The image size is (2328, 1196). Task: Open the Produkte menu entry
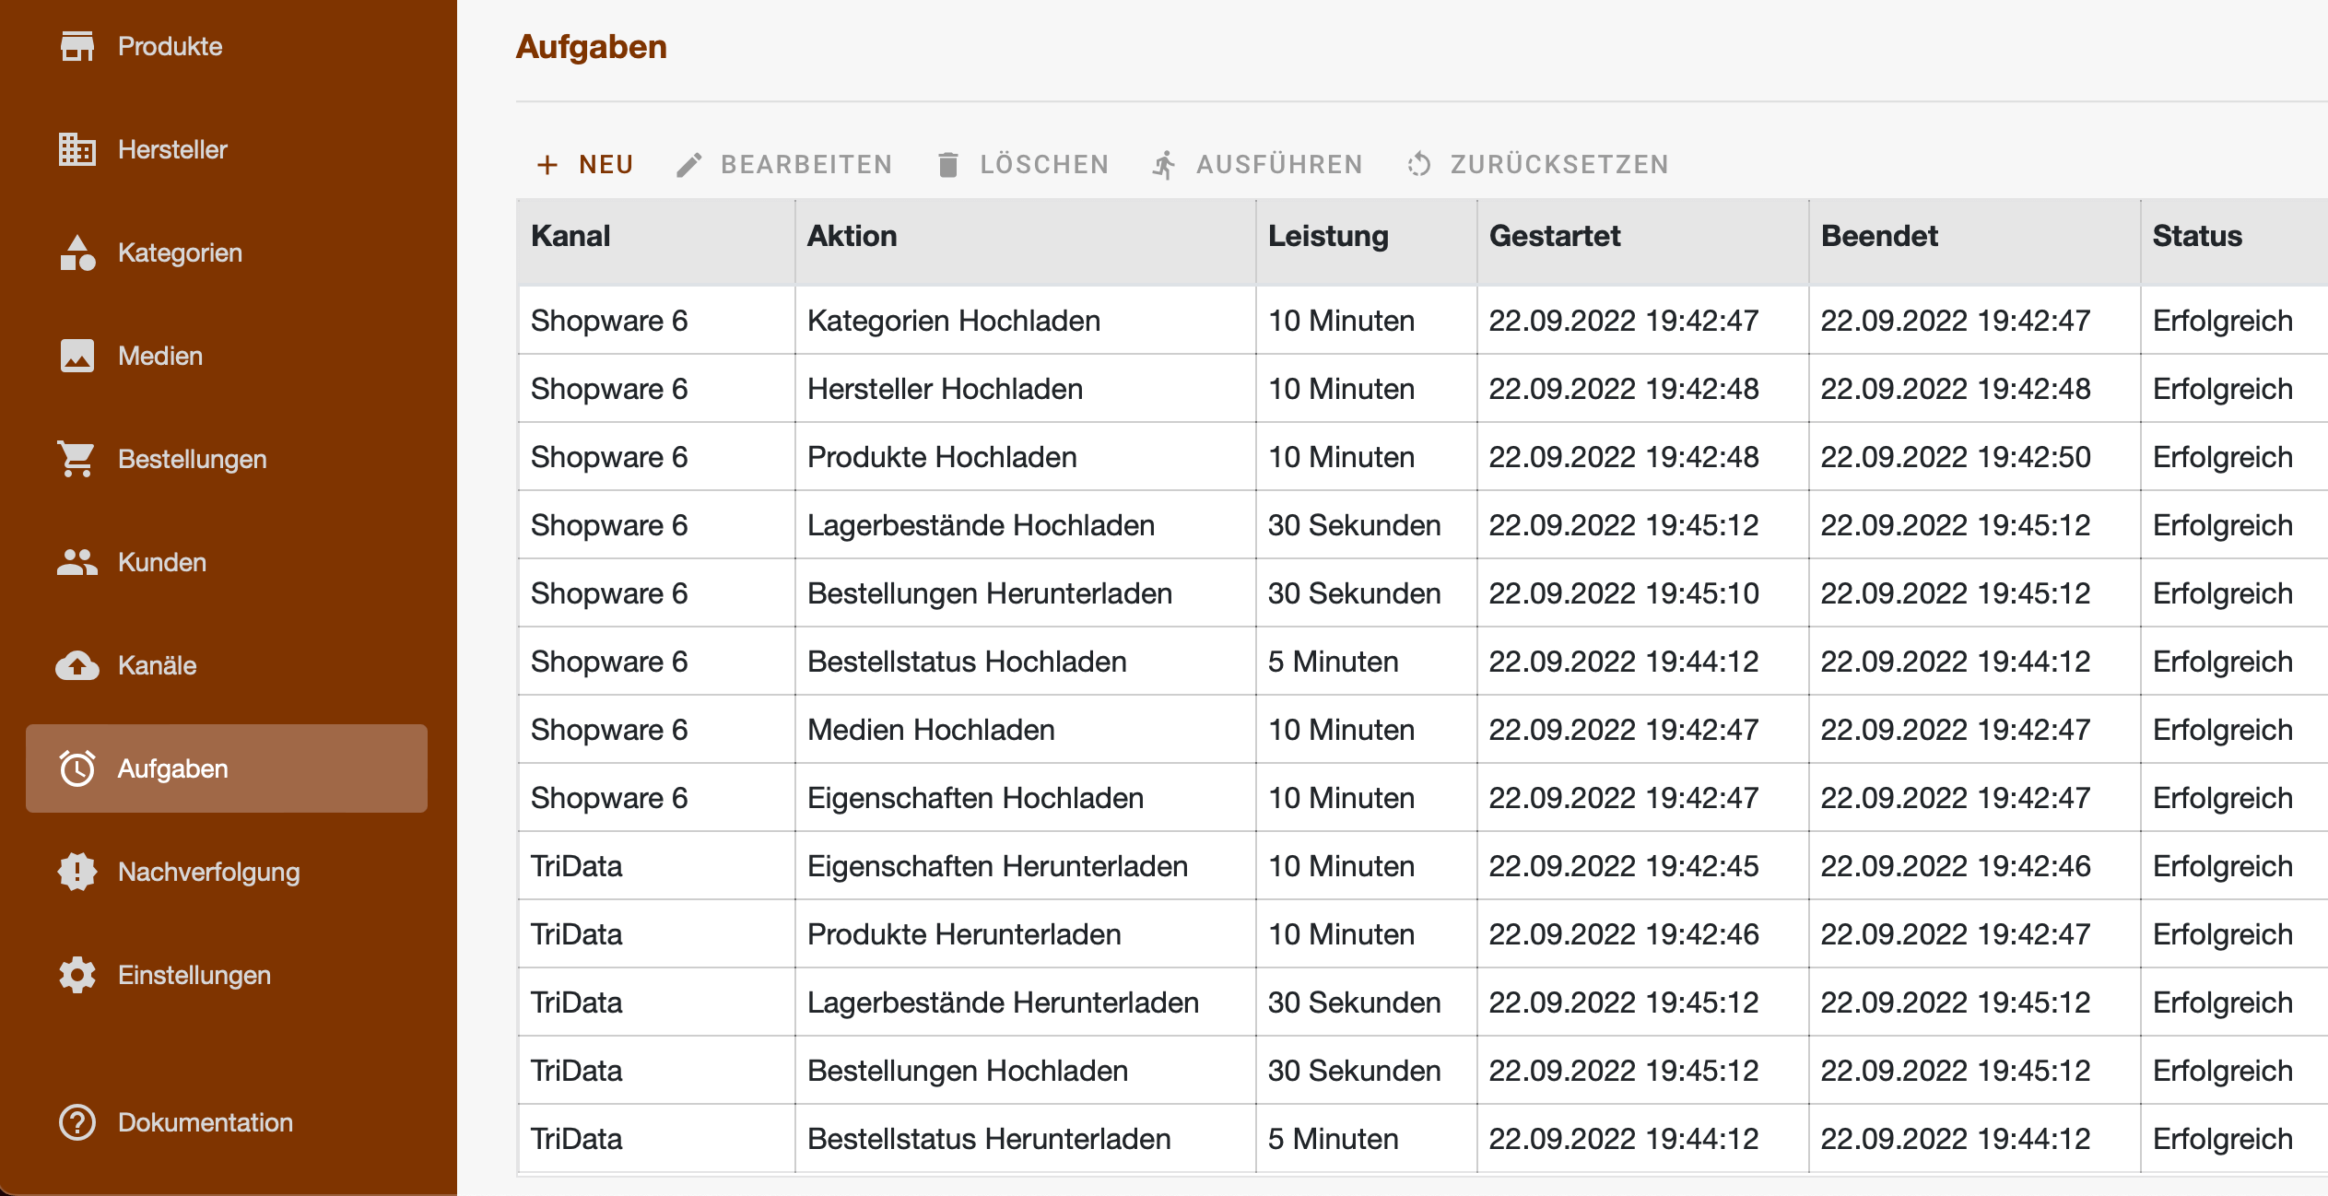(227, 46)
